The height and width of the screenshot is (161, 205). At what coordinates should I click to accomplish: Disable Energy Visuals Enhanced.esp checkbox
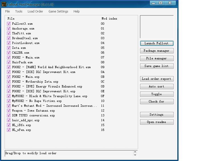pyautogui.click(x=9, y=86)
